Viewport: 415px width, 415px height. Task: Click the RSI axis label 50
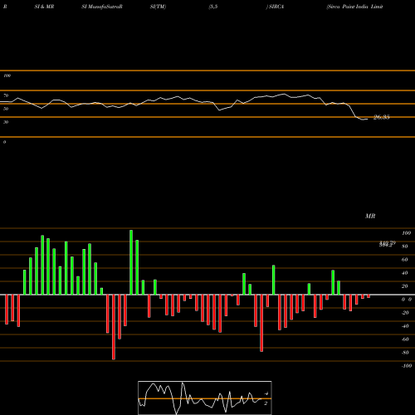click(6, 109)
